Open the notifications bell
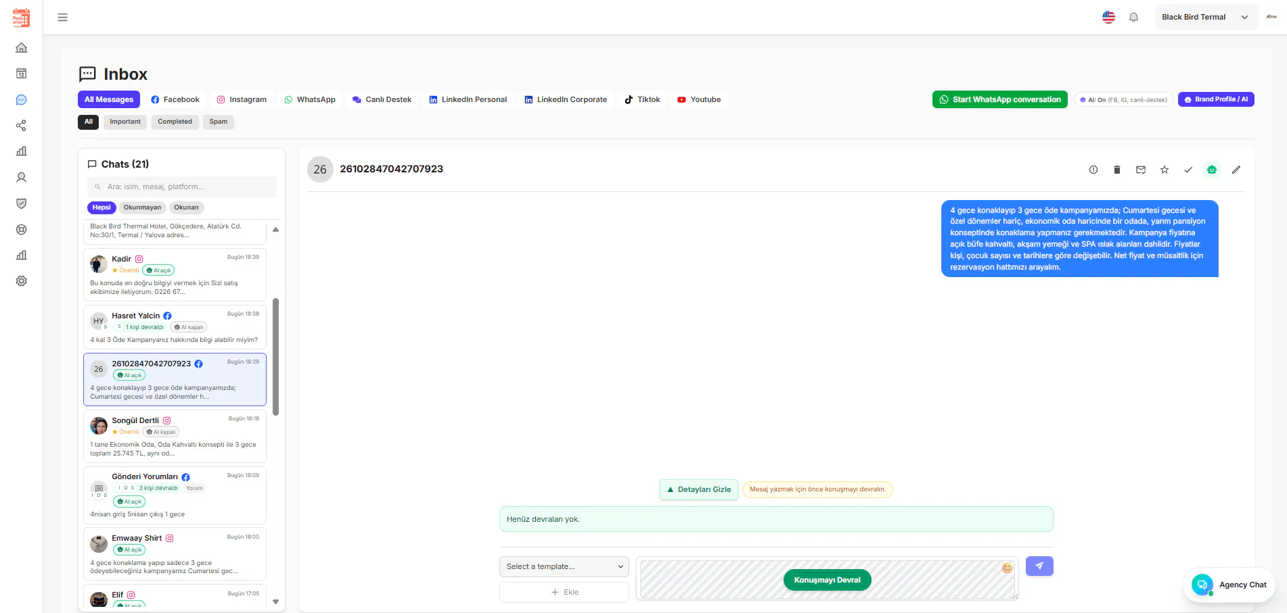The image size is (1287, 613). [1134, 18]
